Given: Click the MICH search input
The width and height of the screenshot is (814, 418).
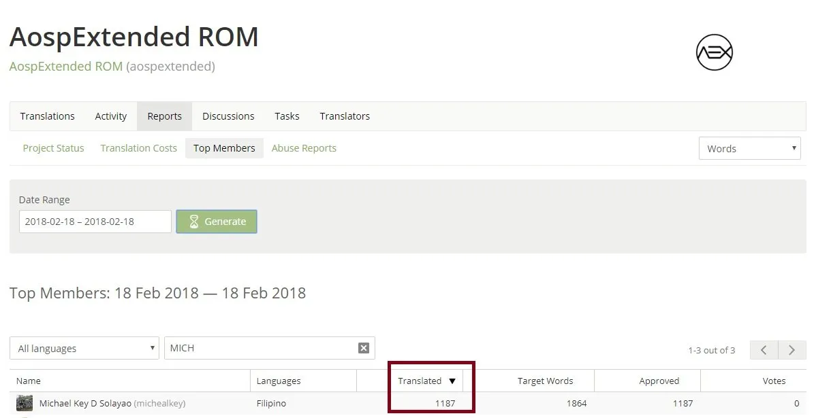Looking at the screenshot, I should pos(270,348).
